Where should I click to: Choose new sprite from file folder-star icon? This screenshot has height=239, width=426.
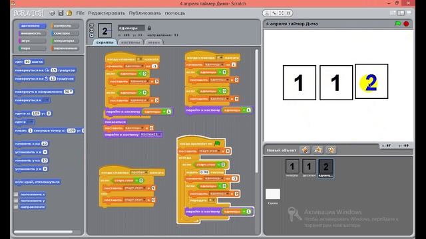(318, 150)
